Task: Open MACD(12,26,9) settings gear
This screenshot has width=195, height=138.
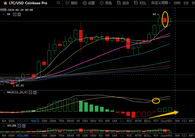Action: tap(30, 93)
